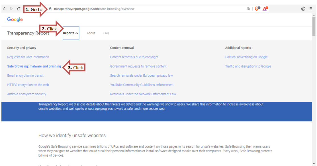
Task: Open Traffic and disruptions to Google
Action: [248, 66]
